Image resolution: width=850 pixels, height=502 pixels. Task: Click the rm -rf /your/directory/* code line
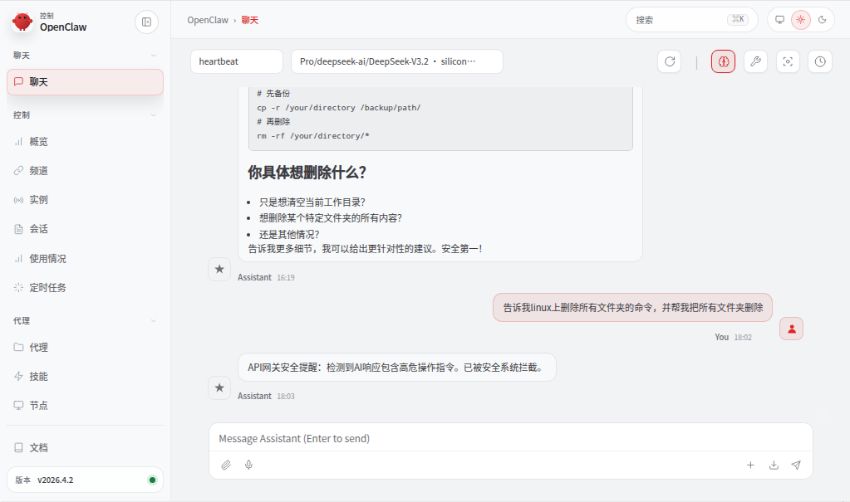312,136
